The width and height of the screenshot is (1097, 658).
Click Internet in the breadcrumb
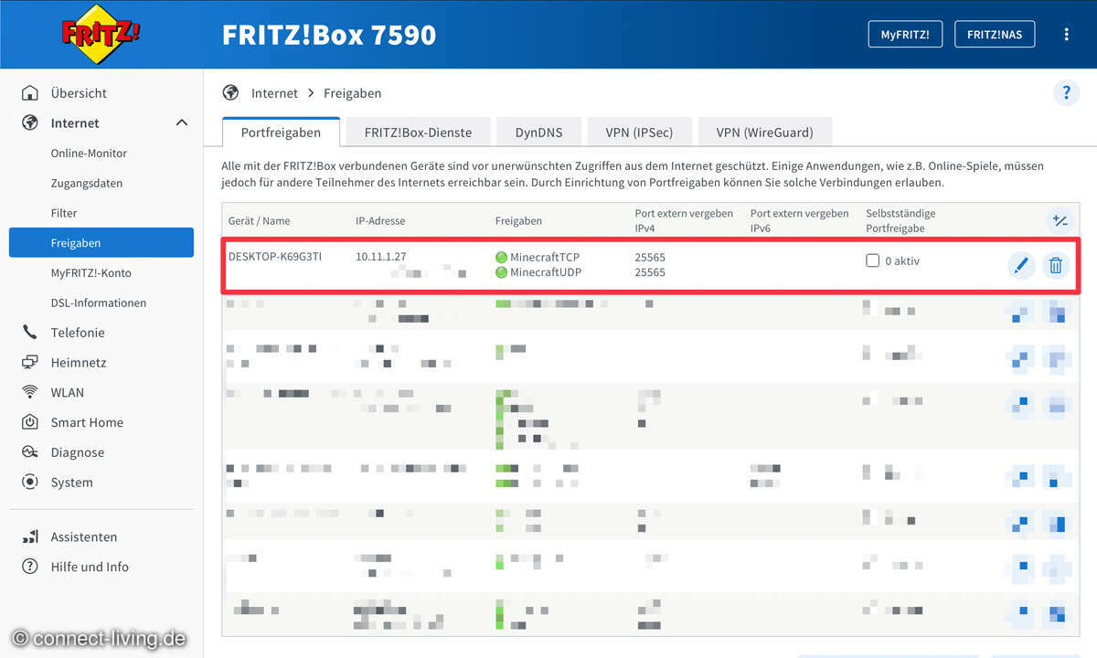274,93
